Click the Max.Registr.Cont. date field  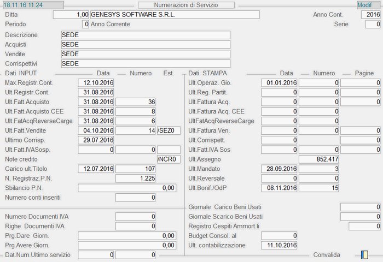[96, 82]
